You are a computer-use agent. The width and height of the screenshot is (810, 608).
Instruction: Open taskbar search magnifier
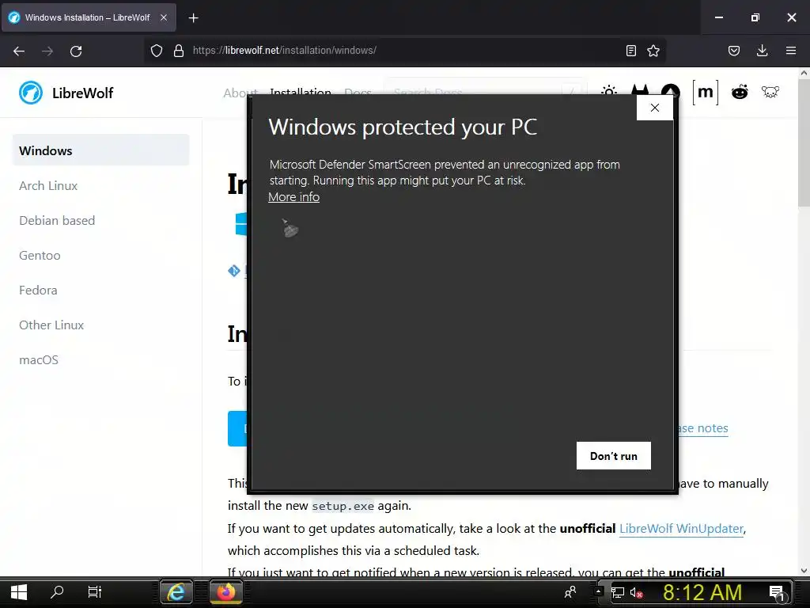(x=57, y=592)
